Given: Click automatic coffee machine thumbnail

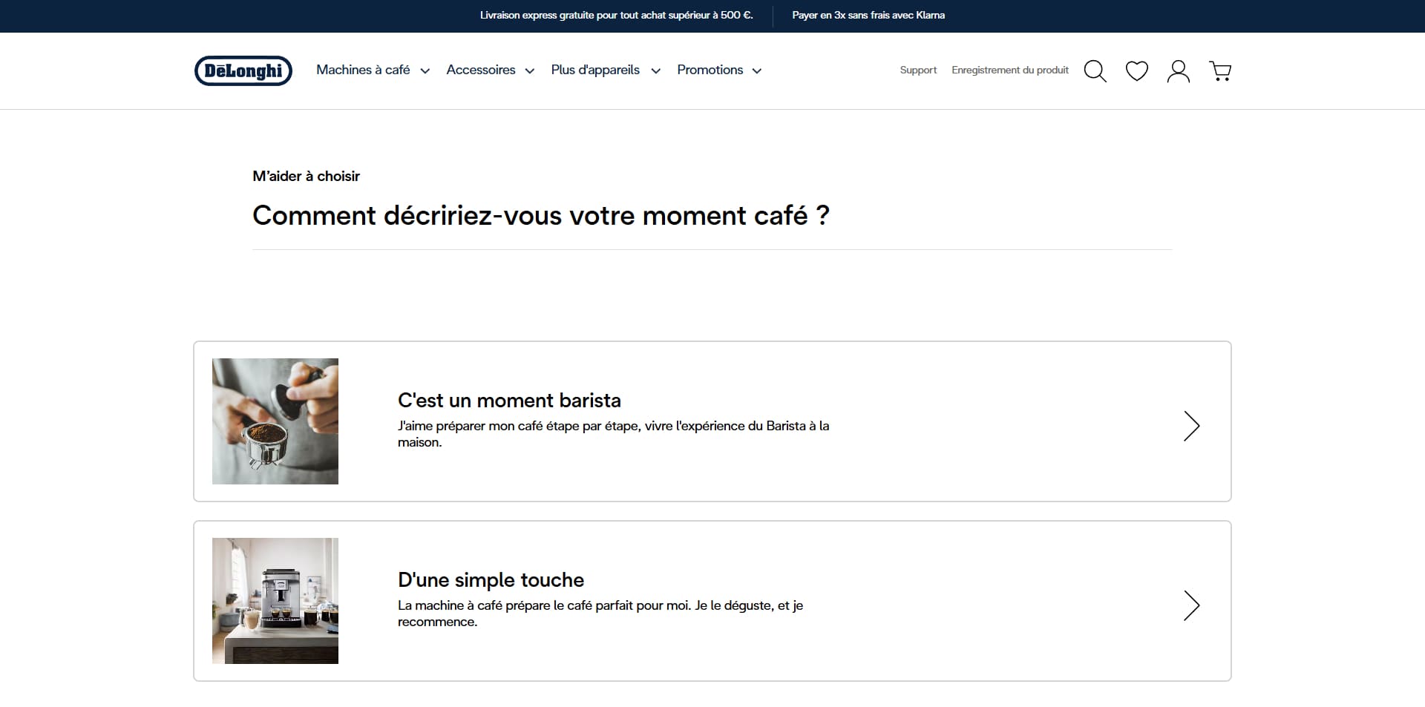Looking at the screenshot, I should pyautogui.click(x=275, y=601).
